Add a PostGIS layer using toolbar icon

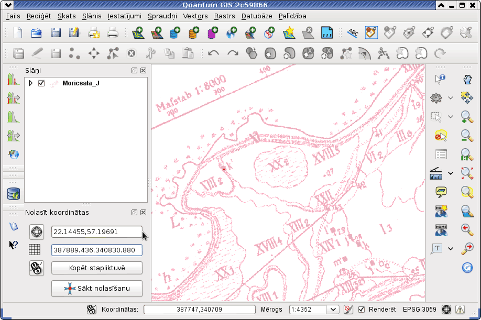[x=175, y=32]
